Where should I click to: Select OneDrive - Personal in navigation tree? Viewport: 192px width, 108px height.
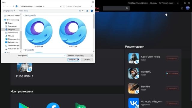tap(12, 16)
